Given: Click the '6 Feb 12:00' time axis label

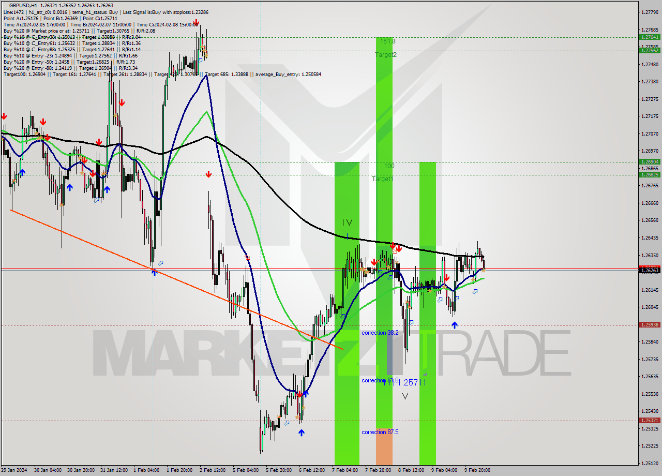Looking at the screenshot, I should pyautogui.click(x=312, y=470).
